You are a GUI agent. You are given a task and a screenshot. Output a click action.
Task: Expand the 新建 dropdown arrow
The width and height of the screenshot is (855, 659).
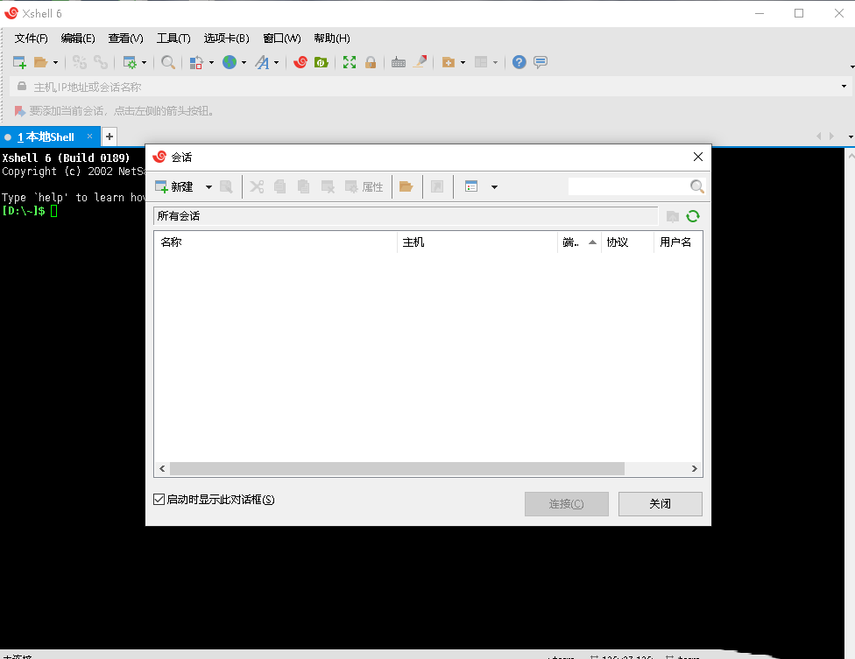pos(208,187)
